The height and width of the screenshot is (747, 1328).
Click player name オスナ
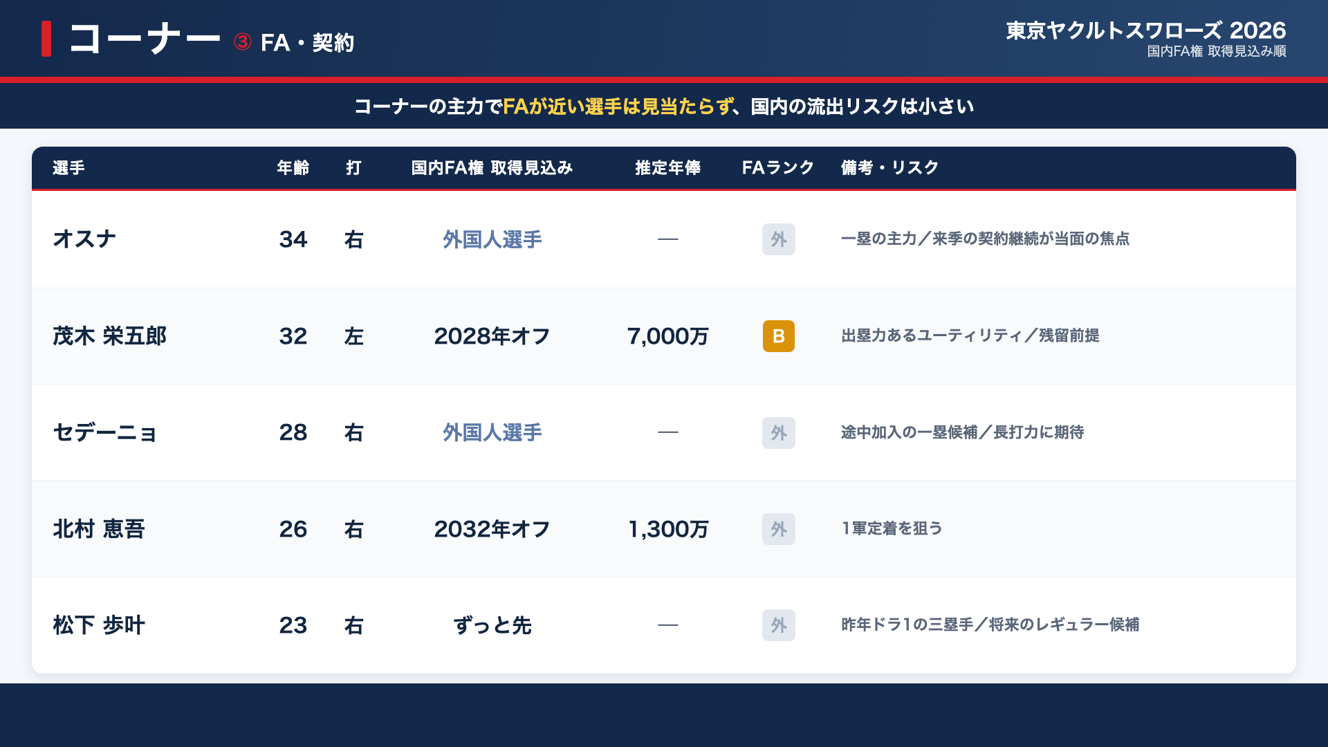point(84,239)
